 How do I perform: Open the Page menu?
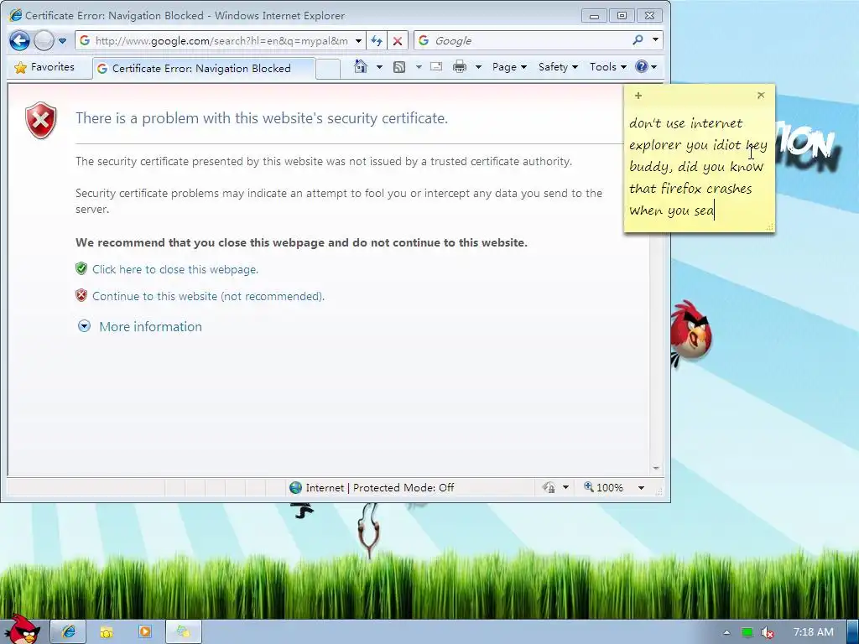click(x=509, y=67)
